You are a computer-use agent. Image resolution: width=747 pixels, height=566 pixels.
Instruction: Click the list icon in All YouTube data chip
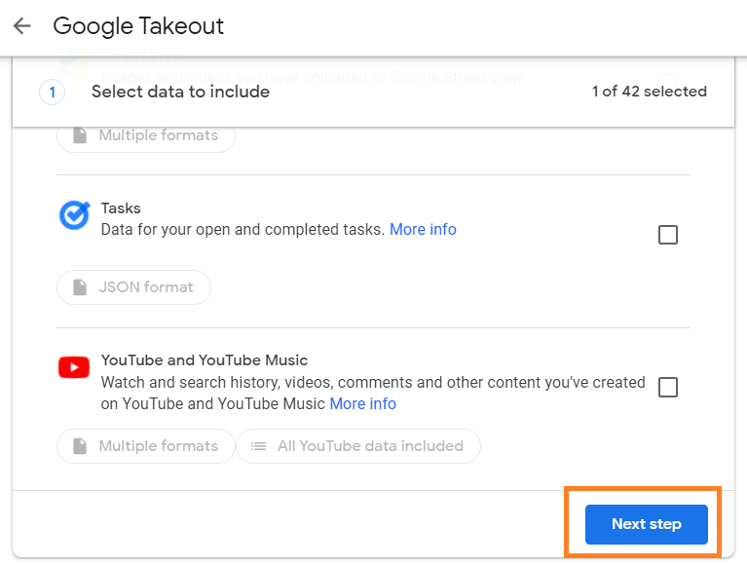click(x=259, y=446)
